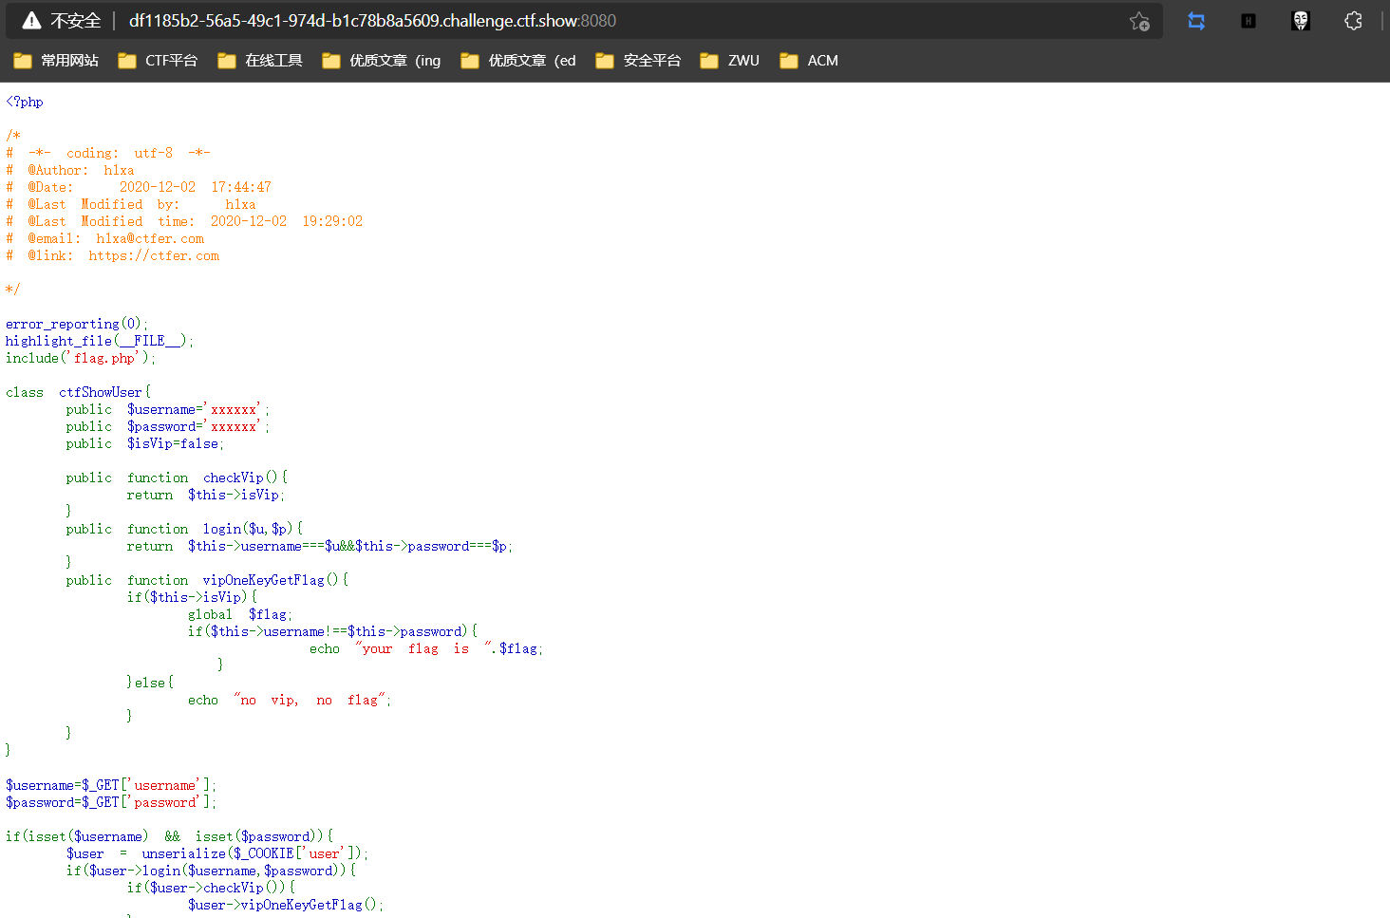Click the "no vip, no flag" echo line
The width and height of the screenshot is (1390, 918).
[x=290, y=700]
